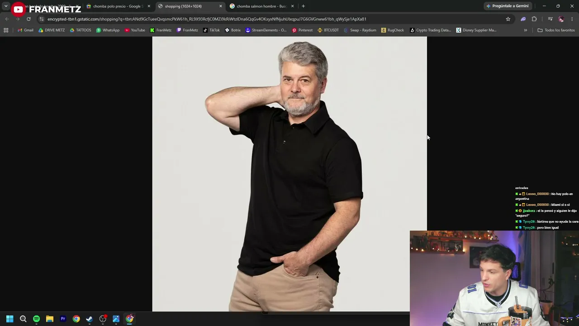Open the DRIVE METZ bookmark
Screen dimensions: 579x326
click(52, 30)
